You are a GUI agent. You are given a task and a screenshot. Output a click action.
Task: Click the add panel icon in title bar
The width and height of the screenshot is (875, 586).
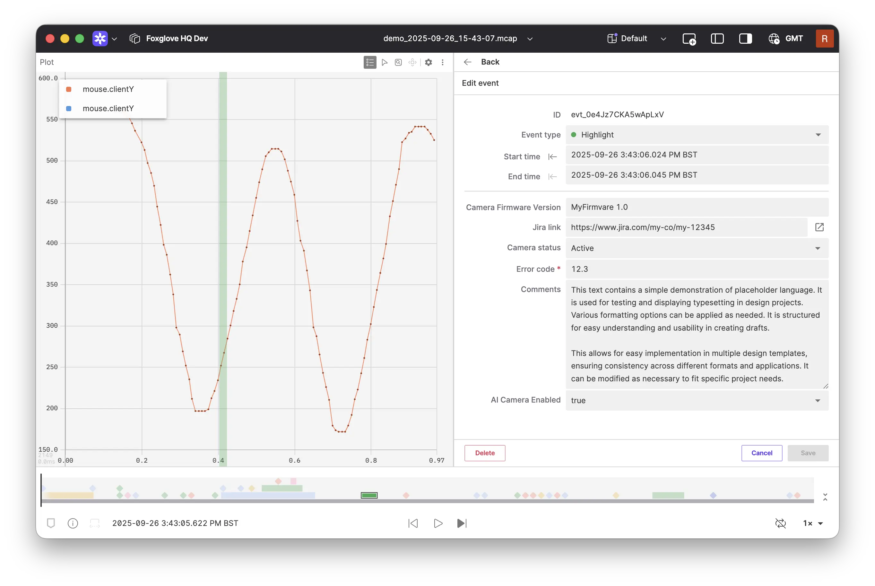coord(689,39)
